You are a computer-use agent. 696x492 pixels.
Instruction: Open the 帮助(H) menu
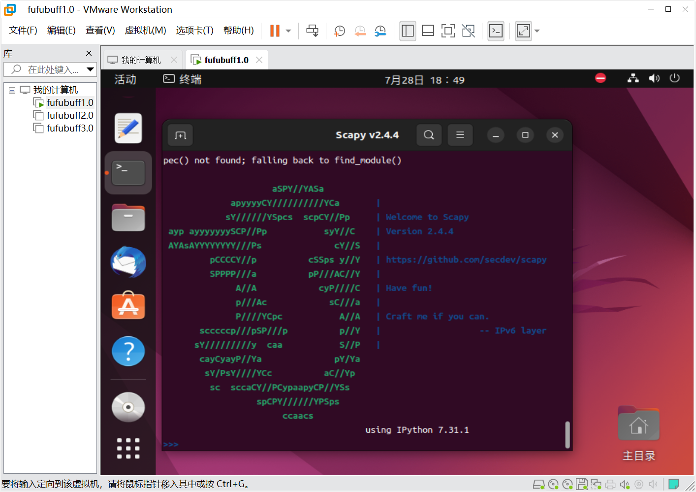(x=239, y=31)
